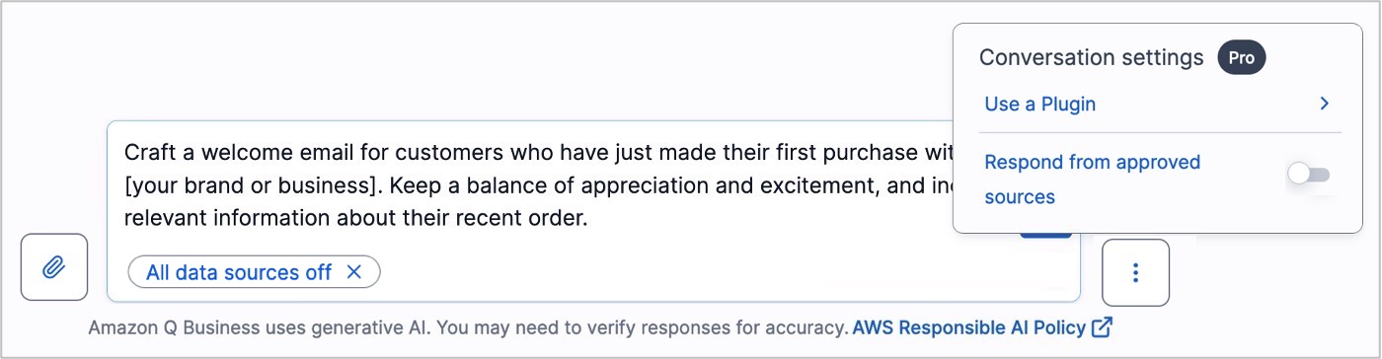Click the external link icon after AWS Responsible AI Policy

click(x=1103, y=326)
